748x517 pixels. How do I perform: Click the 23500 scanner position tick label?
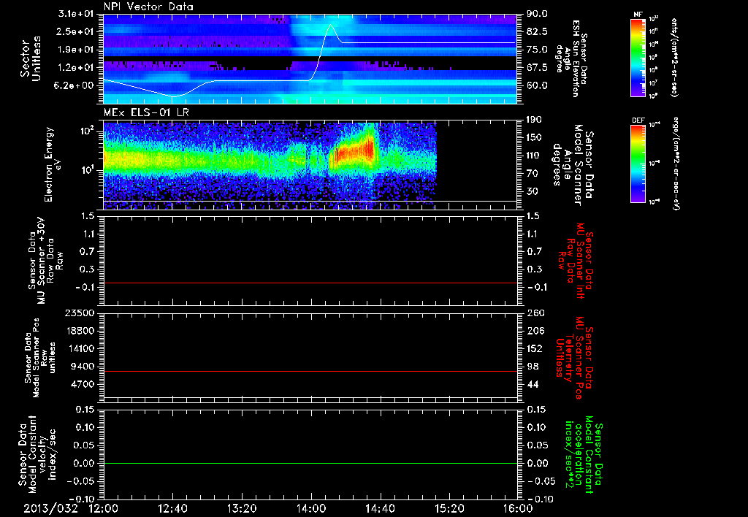[79, 313]
